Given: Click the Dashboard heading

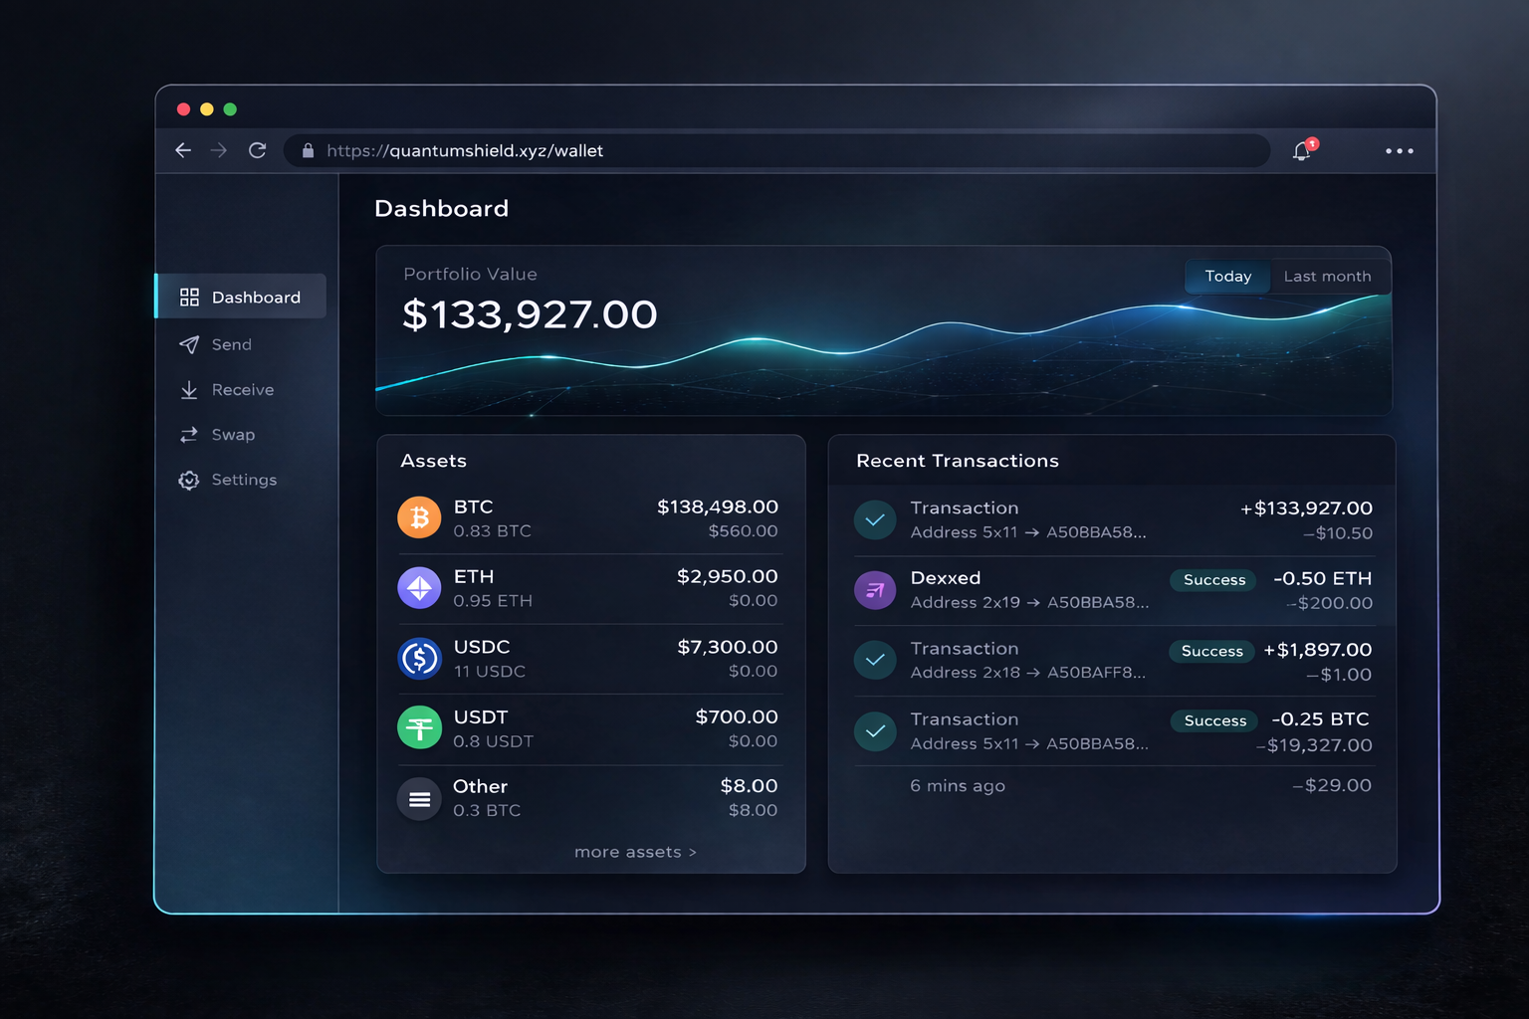Looking at the screenshot, I should [x=441, y=209].
